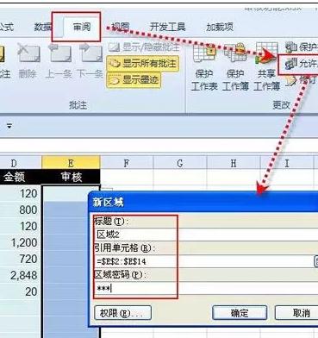Switch to the 公式 tab
The width and height of the screenshot is (318, 338).
click(x=6, y=27)
